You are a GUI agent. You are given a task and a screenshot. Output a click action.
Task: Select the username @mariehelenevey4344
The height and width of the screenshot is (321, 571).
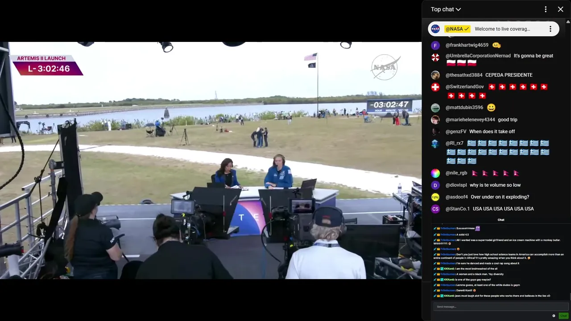(470, 119)
